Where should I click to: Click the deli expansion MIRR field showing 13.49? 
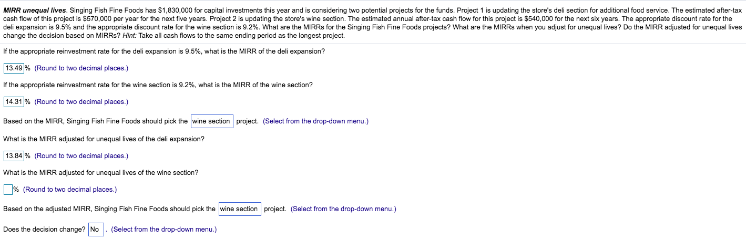[x=14, y=68]
